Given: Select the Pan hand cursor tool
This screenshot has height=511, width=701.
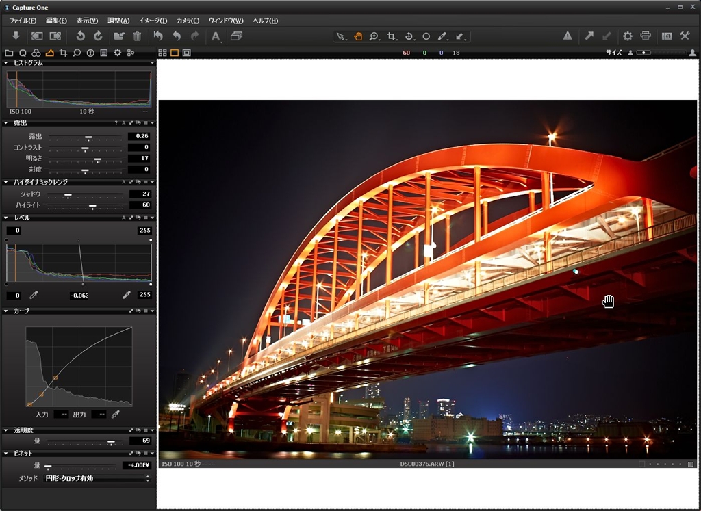Looking at the screenshot, I should coord(357,36).
